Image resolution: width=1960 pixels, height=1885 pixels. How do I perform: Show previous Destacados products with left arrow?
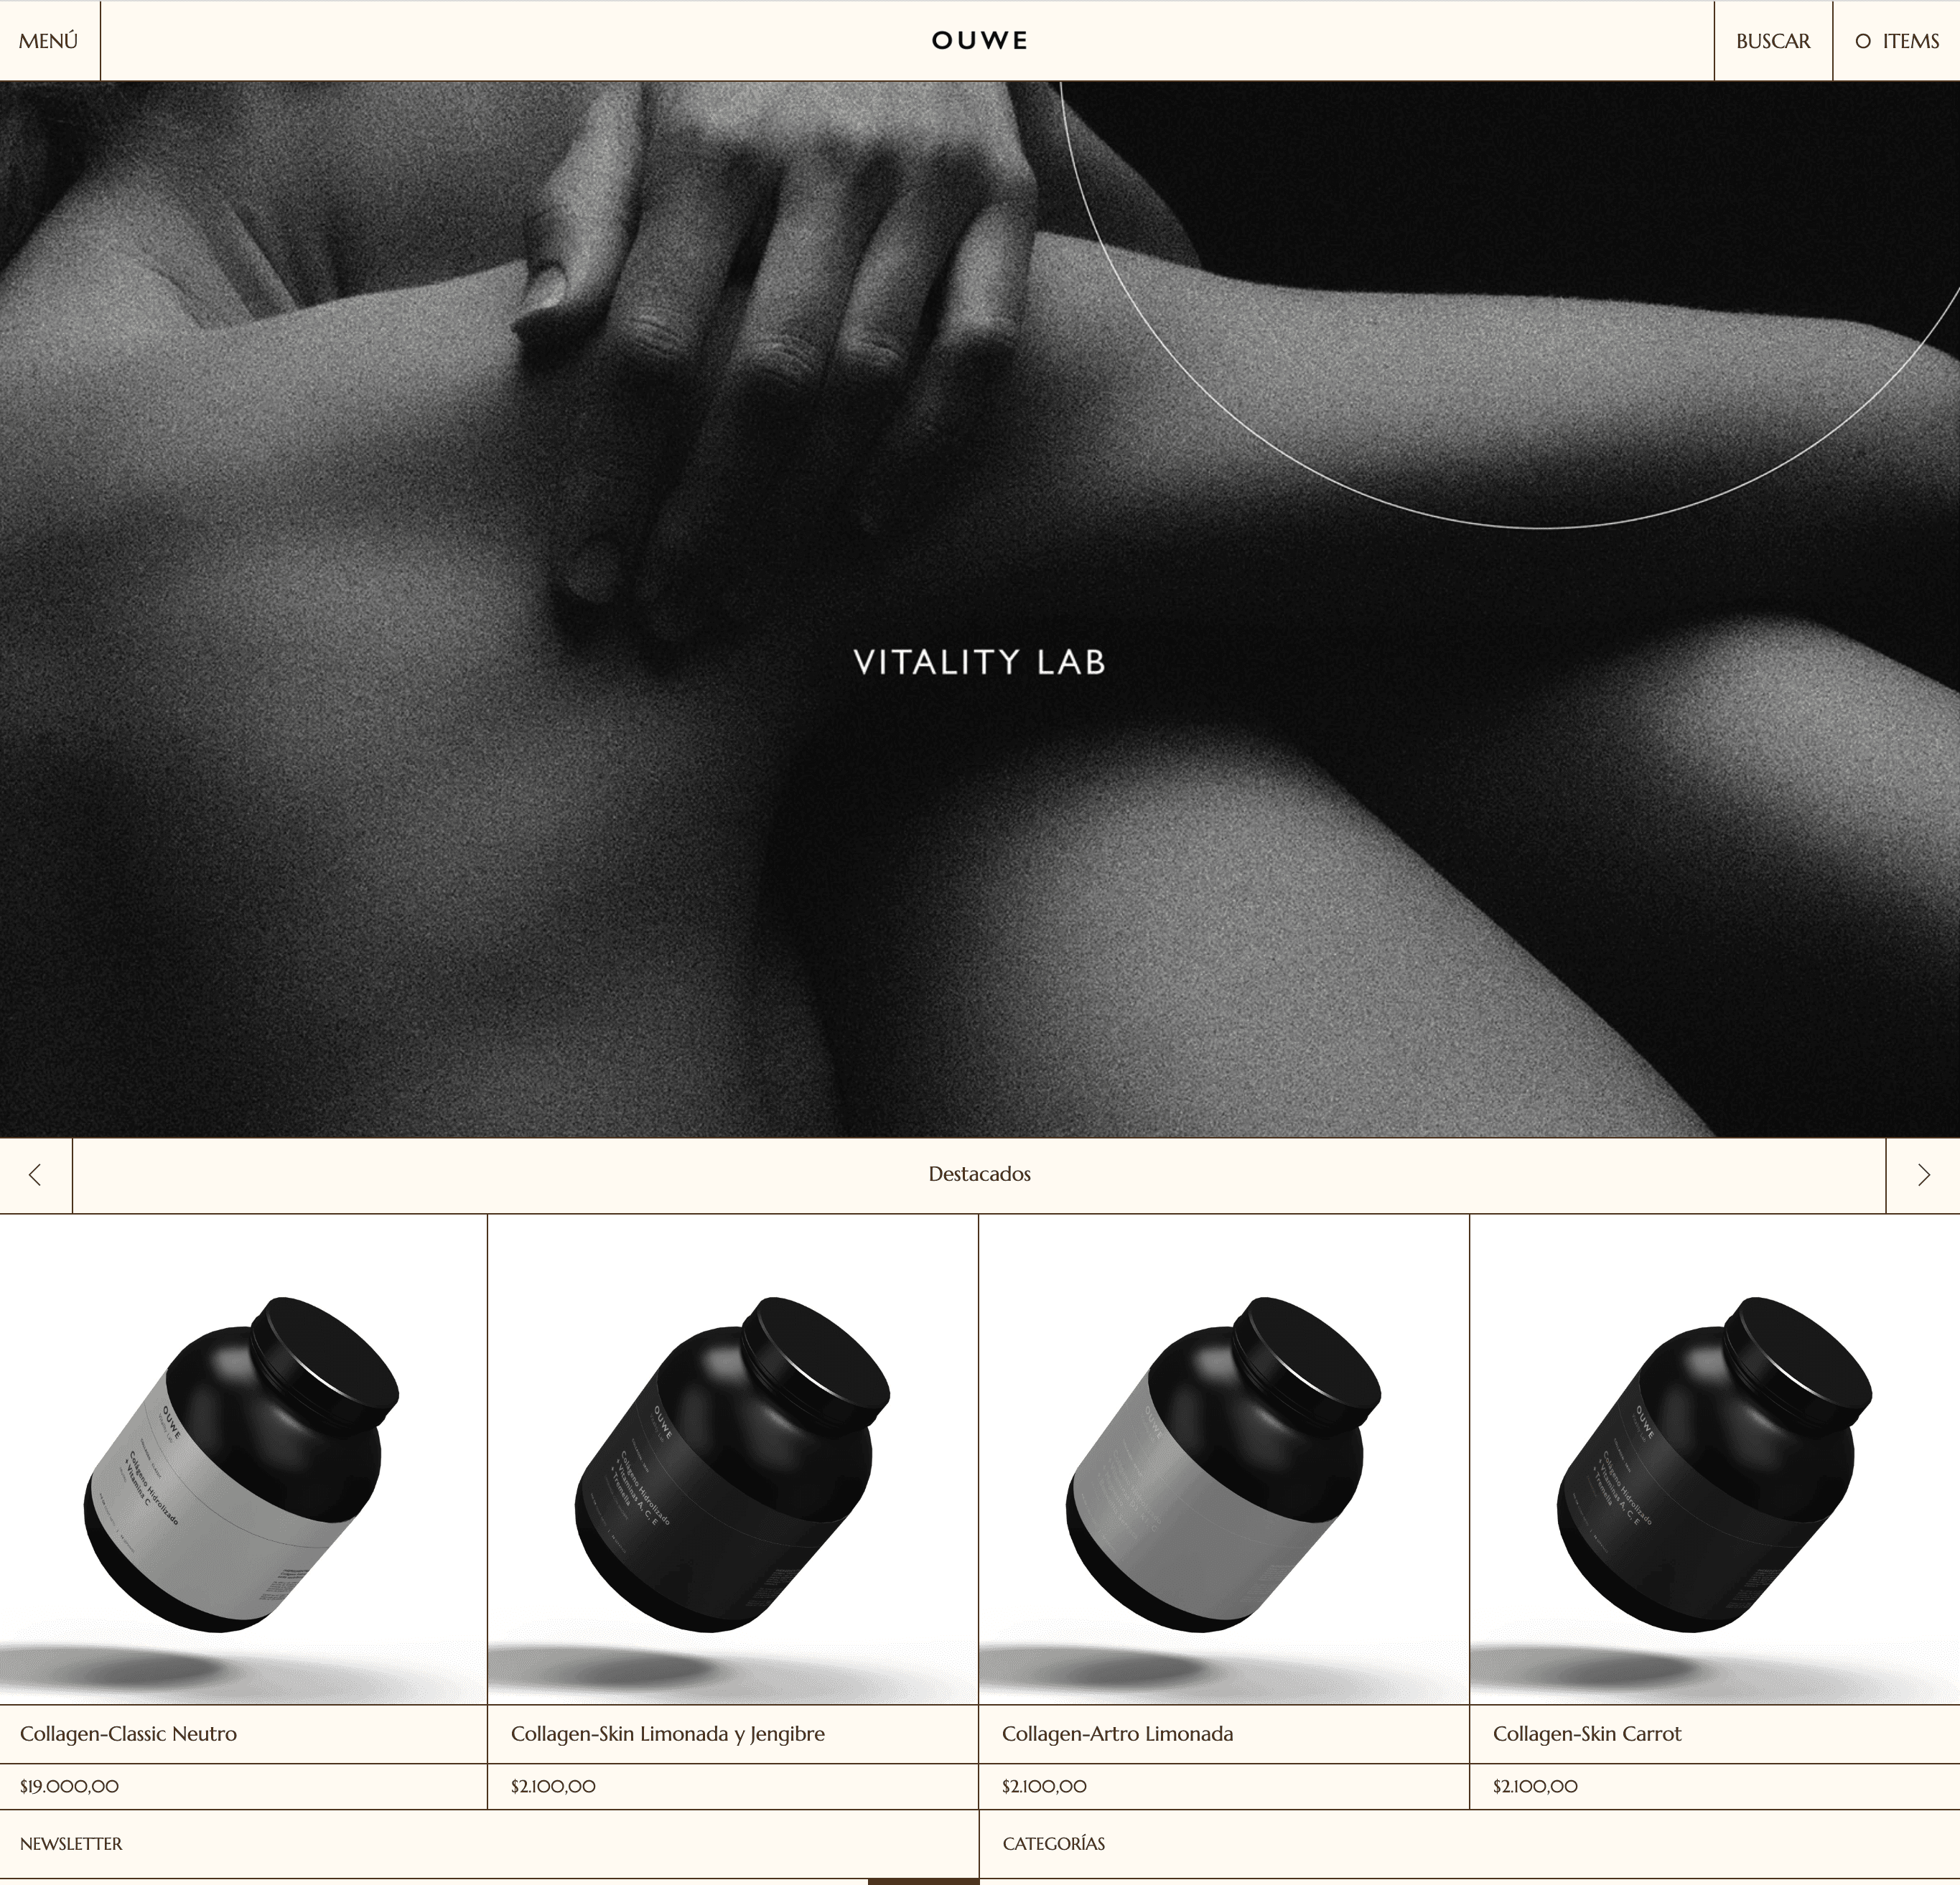pos(36,1175)
